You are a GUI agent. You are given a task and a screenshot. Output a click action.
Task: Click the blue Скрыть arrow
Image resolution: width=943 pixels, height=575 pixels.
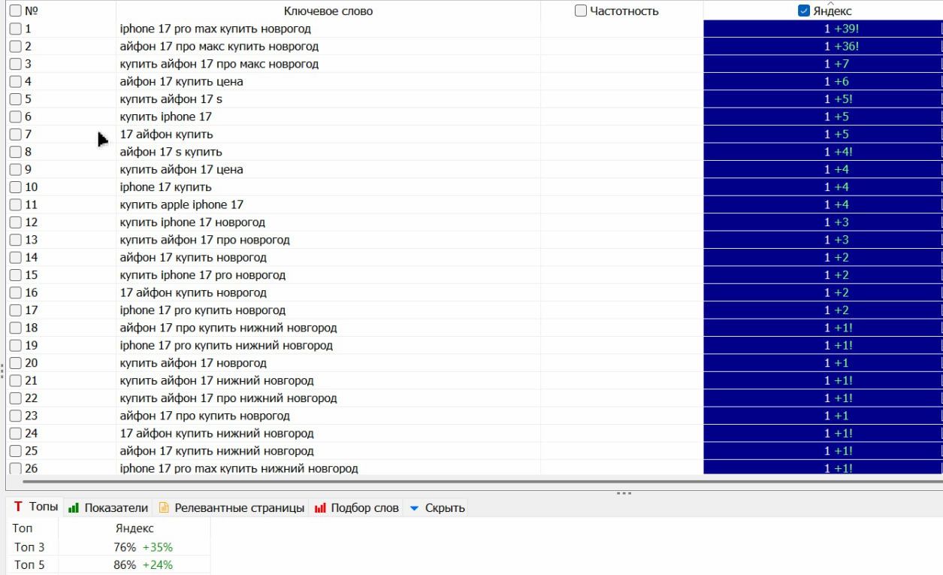click(x=414, y=508)
